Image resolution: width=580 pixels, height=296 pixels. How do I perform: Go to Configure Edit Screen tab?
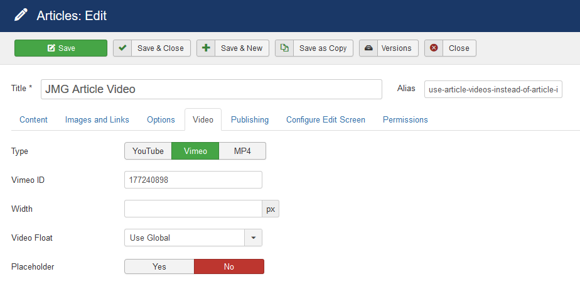pyautogui.click(x=326, y=119)
